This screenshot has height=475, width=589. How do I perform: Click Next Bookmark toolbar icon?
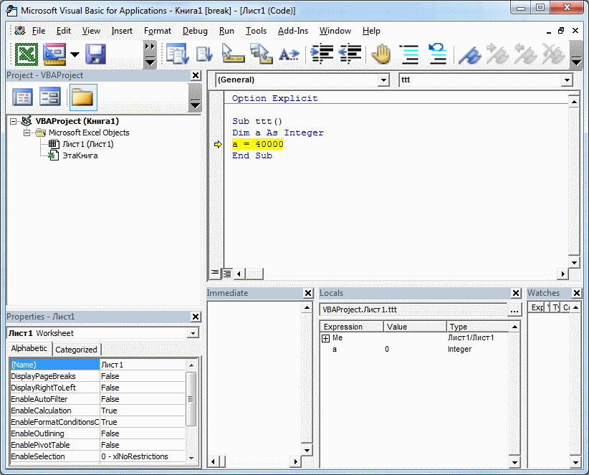tap(498, 54)
